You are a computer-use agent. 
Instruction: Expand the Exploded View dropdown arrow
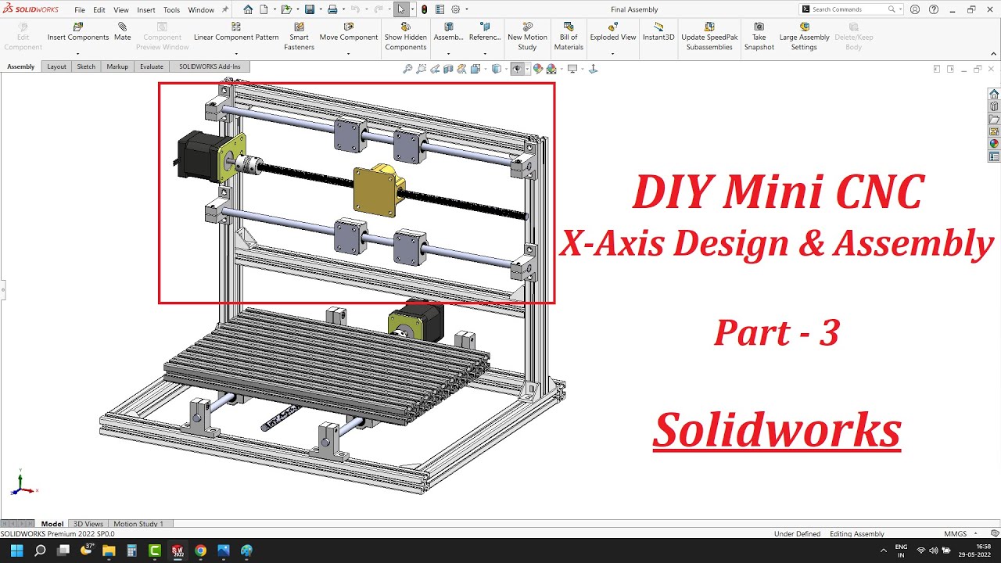click(613, 54)
